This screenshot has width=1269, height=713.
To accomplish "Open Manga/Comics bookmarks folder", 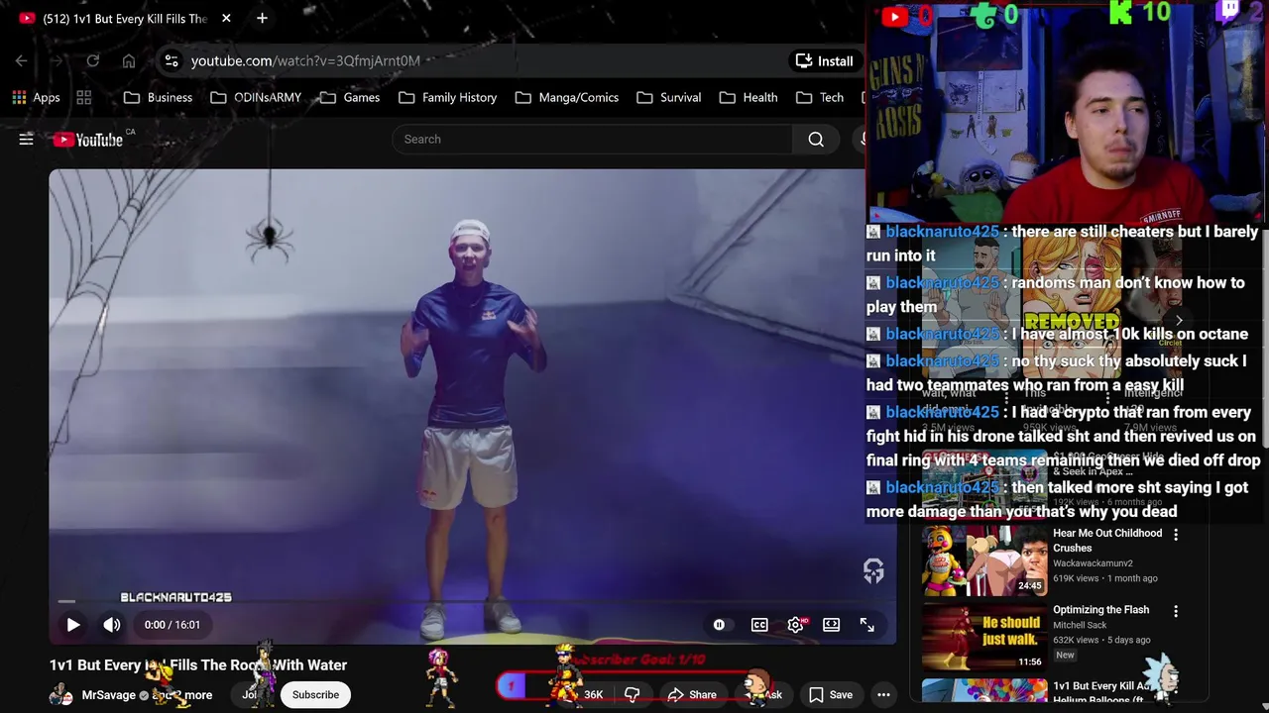I will pos(567,97).
